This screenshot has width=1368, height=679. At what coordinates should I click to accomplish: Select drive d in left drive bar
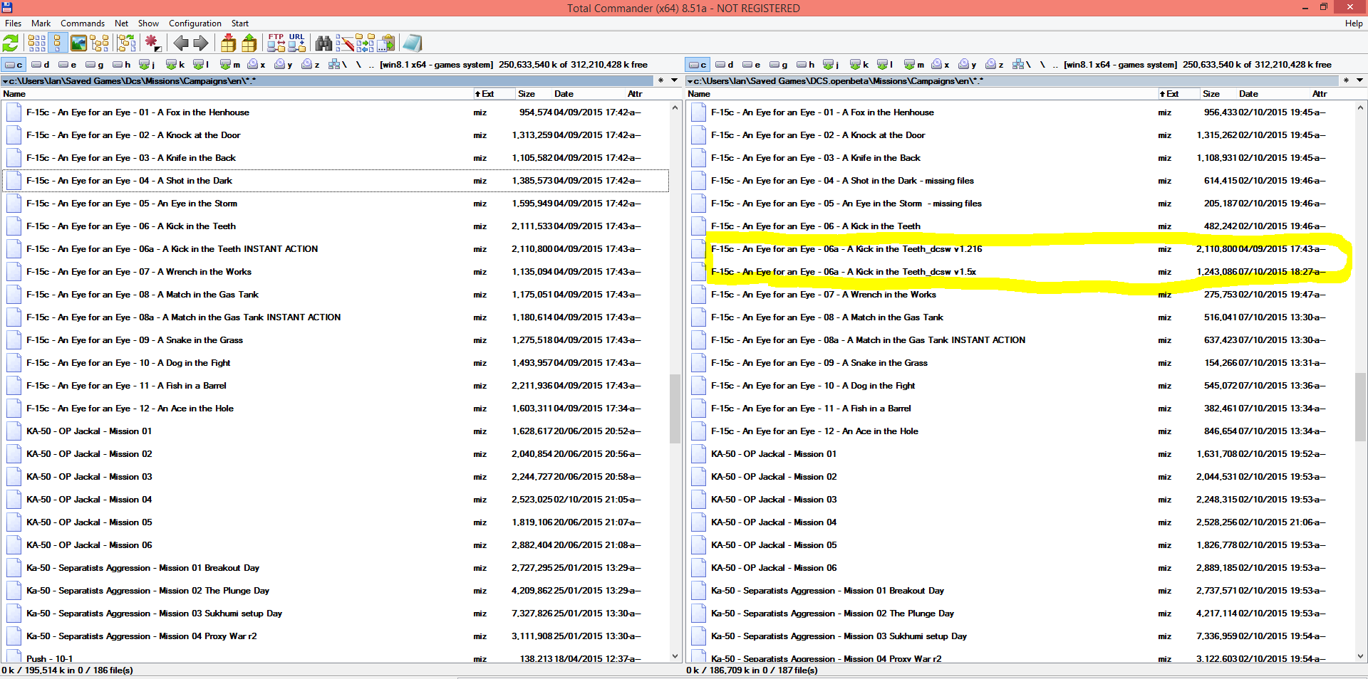[41, 65]
